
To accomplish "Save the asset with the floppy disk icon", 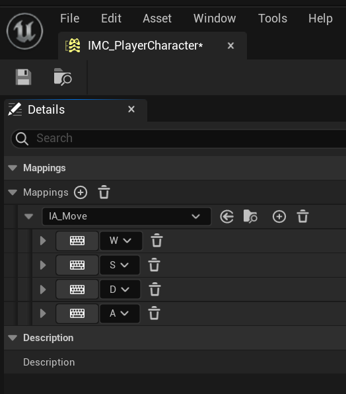I will [23, 77].
